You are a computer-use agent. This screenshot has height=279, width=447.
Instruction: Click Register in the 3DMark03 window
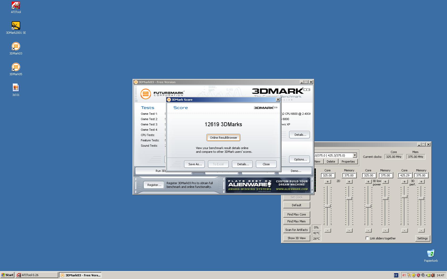(154, 185)
